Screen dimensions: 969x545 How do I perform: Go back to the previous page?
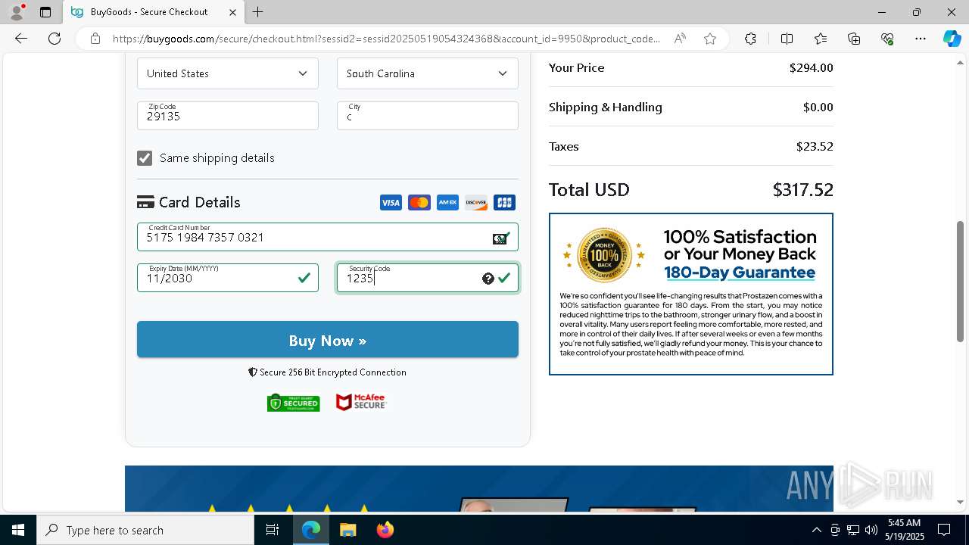tap(21, 39)
